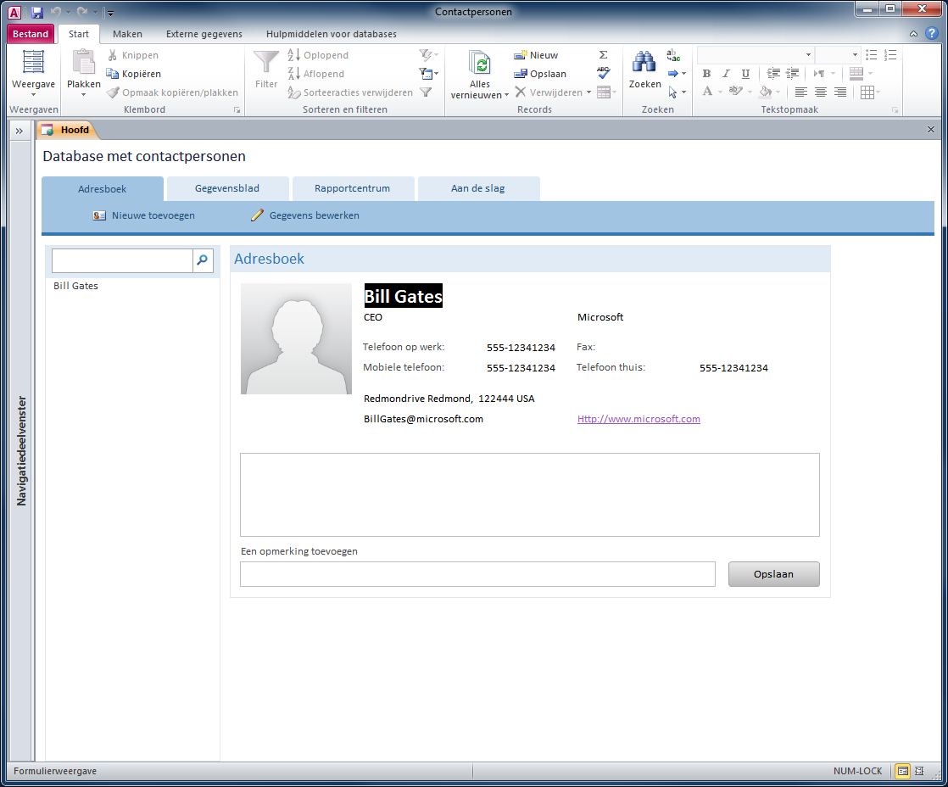948x787 pixels.
Task: Click the Plakken paste icon
Action: (83, 62)
